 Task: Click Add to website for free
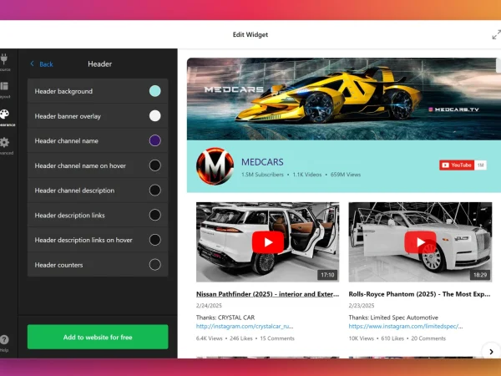click(98, 337)
